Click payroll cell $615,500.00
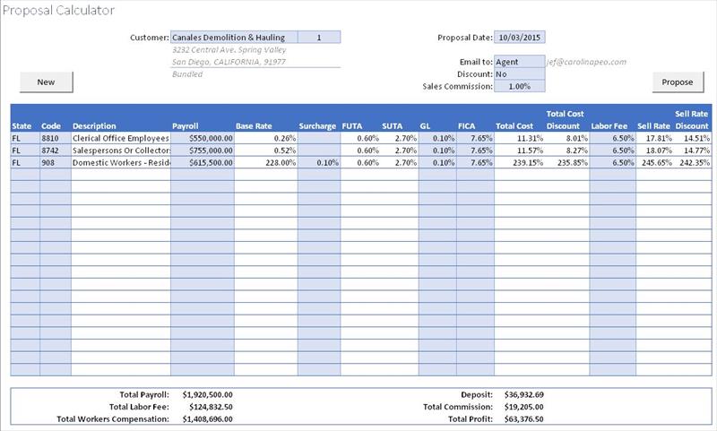The height and width of the screenshot is (431, 717). [203, 163]
